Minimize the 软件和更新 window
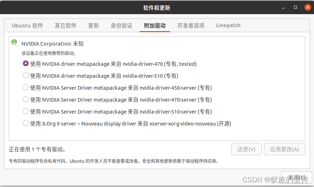Viewport: 314px width, 187px height. point(283,8)
